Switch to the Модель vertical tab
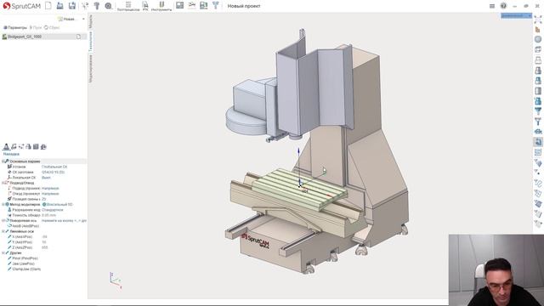 [91, 21]
